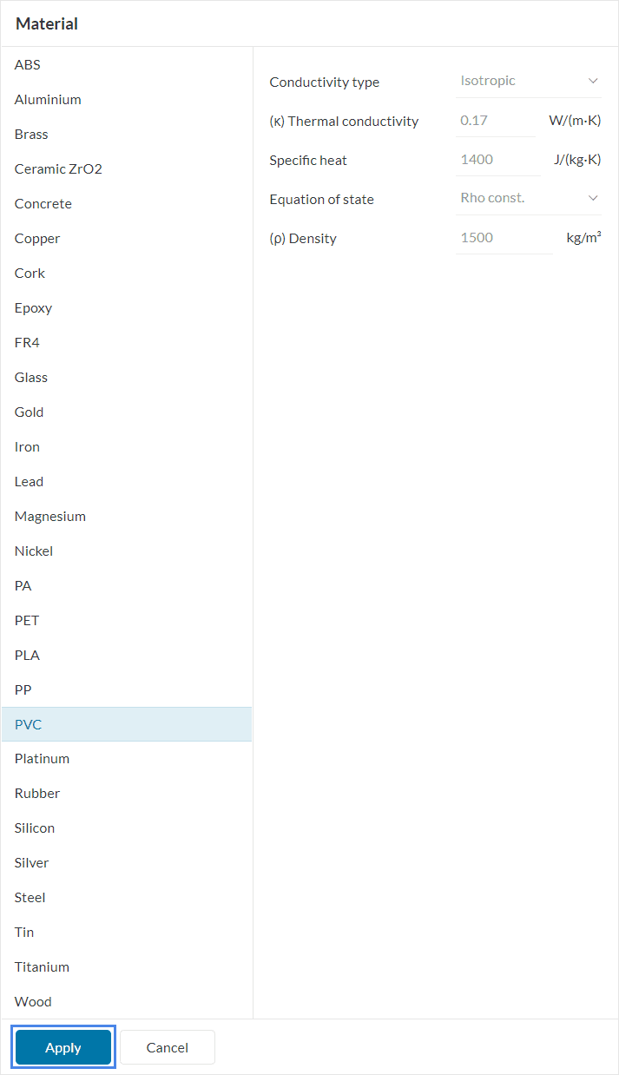This screenshot has height=1075, width=619.
Task: Click the Thermal conductivity value field
Action: point(495,121)
